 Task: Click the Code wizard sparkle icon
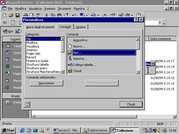point(104,15)
